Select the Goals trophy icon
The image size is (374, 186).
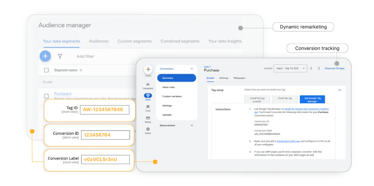tap(148, 95)
